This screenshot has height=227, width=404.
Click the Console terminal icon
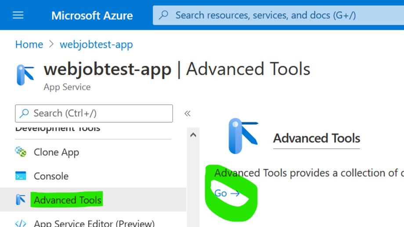pyautogui.click(x=21, y=176)
